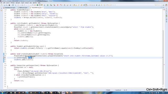Open the External Tools dropdown arrow
This screenshot has height=94, width=168.
tap(56, 5)
